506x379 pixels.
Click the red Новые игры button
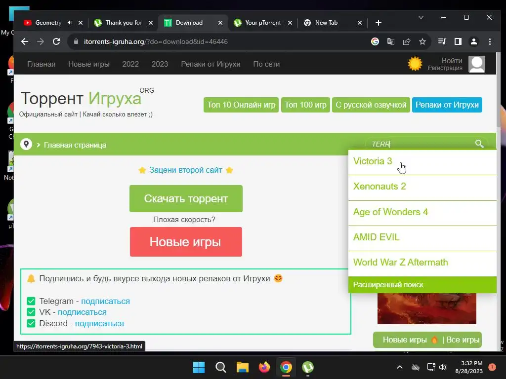[186, 242]
